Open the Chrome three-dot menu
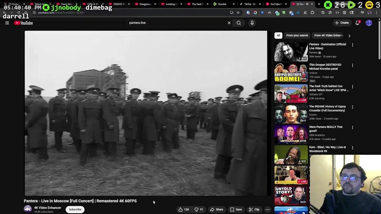This screenshot has height=214, width=381. tap(377, 12)
